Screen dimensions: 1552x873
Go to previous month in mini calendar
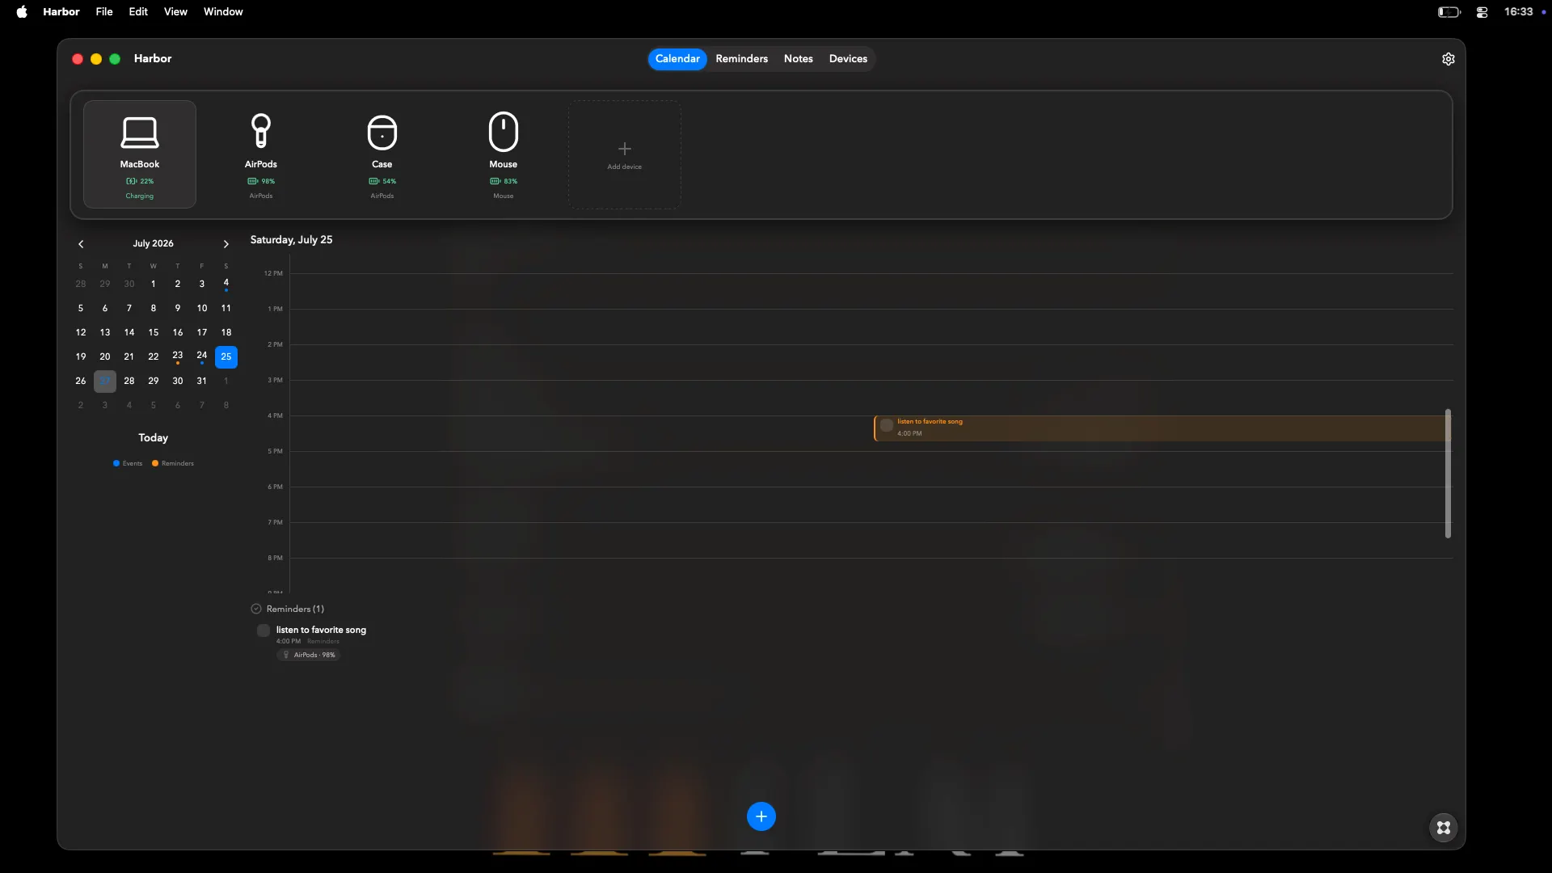[81, 244]
